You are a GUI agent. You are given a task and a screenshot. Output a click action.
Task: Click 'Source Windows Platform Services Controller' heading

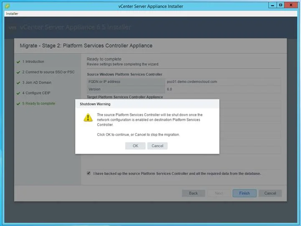[x=124, y=74]
